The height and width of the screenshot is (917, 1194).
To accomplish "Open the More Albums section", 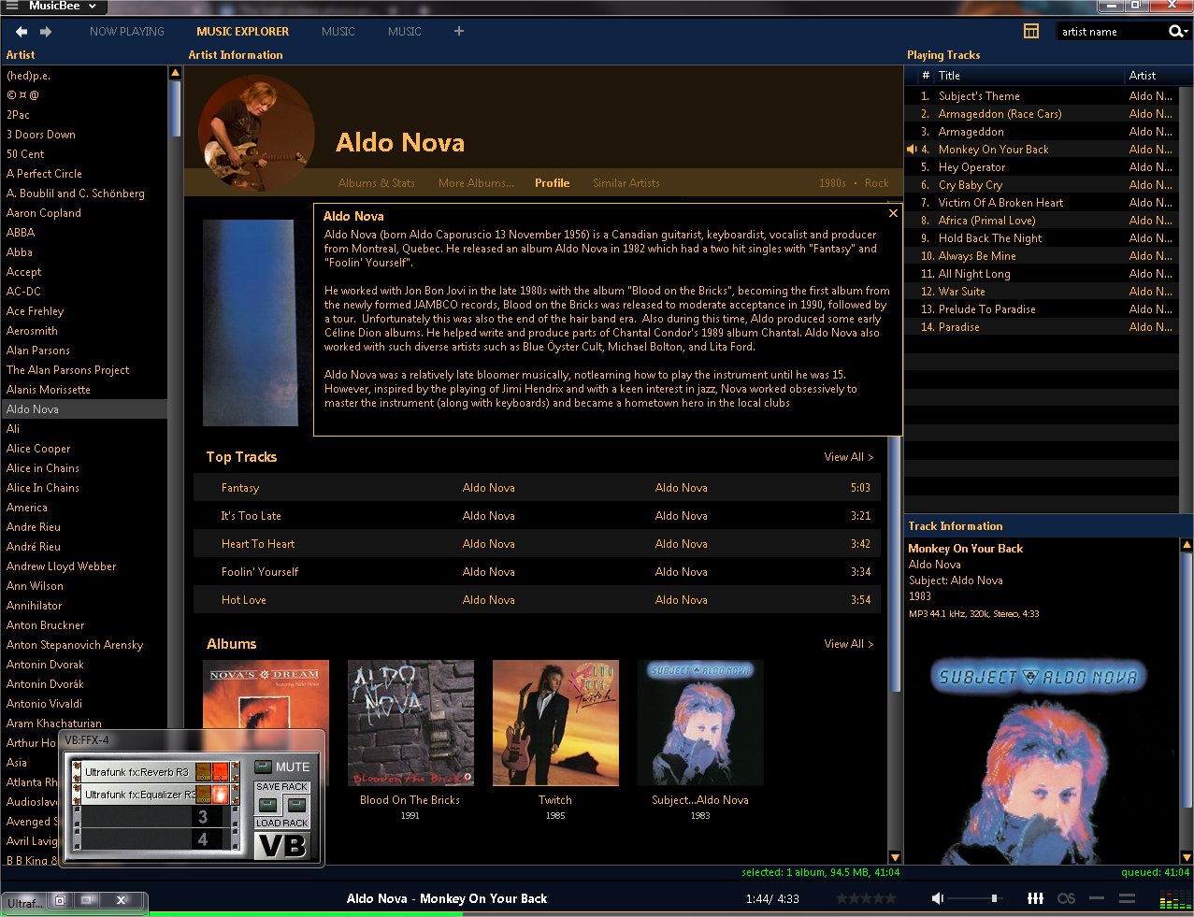I will pyautogui.click(x=476, y=183).
